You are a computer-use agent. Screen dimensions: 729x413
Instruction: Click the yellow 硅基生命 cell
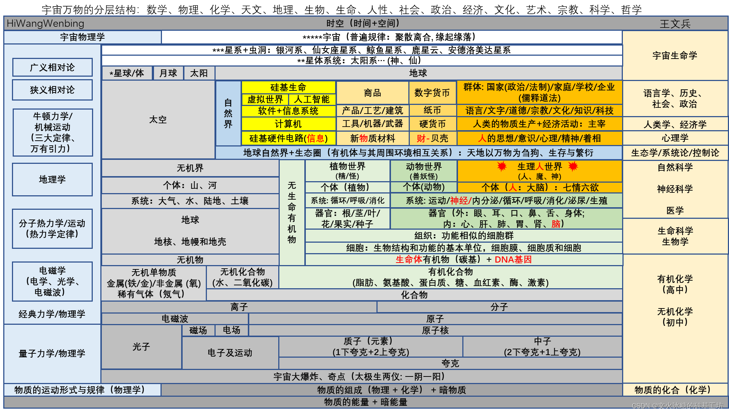tap(288, 87)
